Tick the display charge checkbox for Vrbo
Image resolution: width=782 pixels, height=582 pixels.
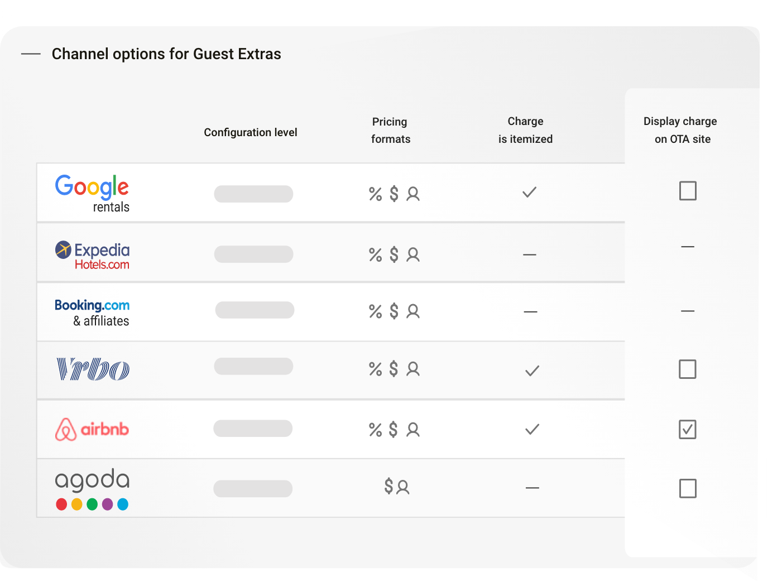(688, 369)
